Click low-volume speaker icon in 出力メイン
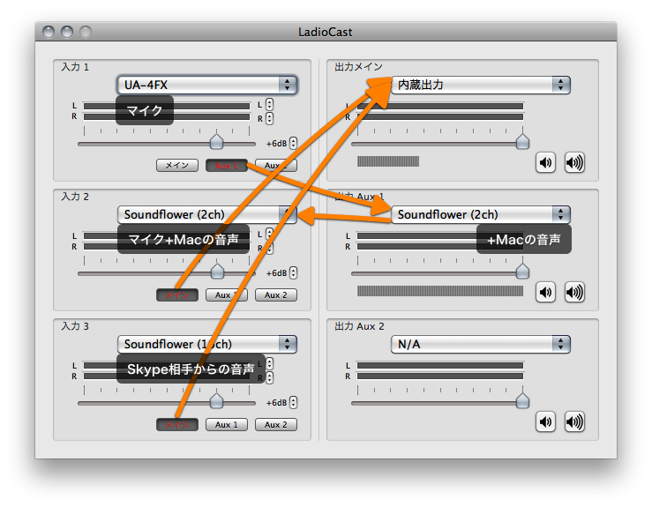 (x=545, y=162)
